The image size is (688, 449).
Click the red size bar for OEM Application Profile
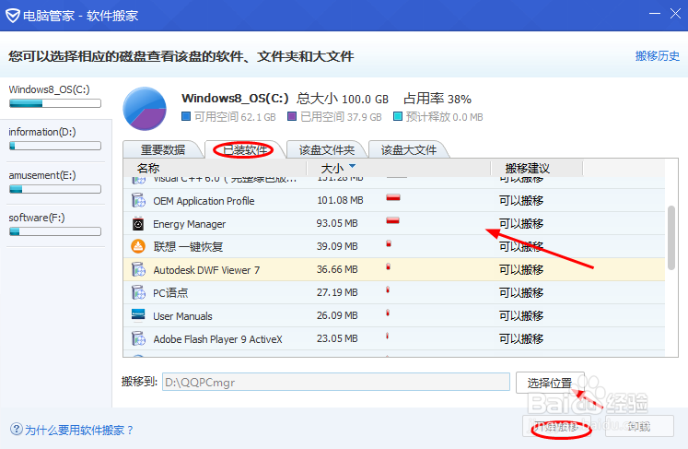(393, 197)
